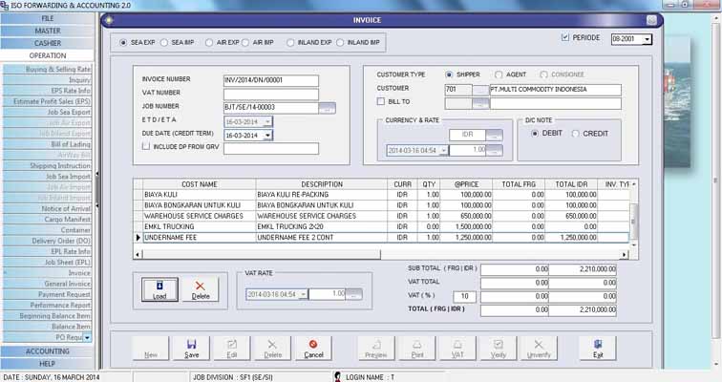Open Bill of Lading in sidebar
Viewport: 722px width, 382px height.
click(x=71, y=143)
